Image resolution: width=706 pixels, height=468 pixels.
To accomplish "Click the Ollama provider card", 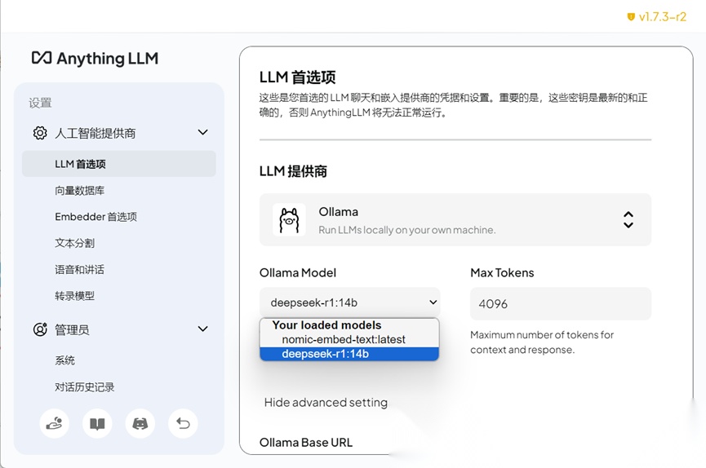I will 455,219.
